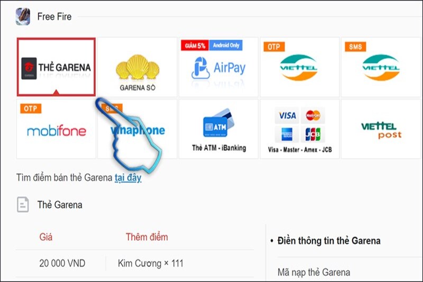Click the Android Only badge on AirPay

[226, 46]
